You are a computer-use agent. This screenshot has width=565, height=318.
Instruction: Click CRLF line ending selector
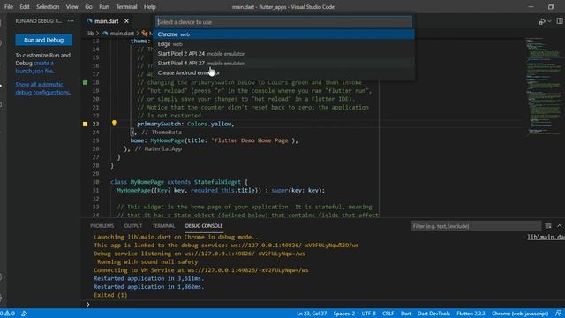388,314
